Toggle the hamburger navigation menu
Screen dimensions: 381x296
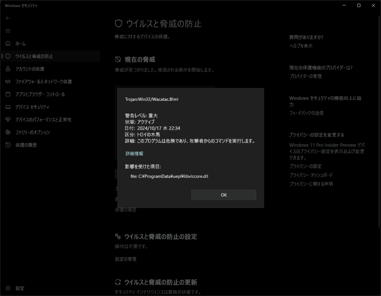(8, 30)
